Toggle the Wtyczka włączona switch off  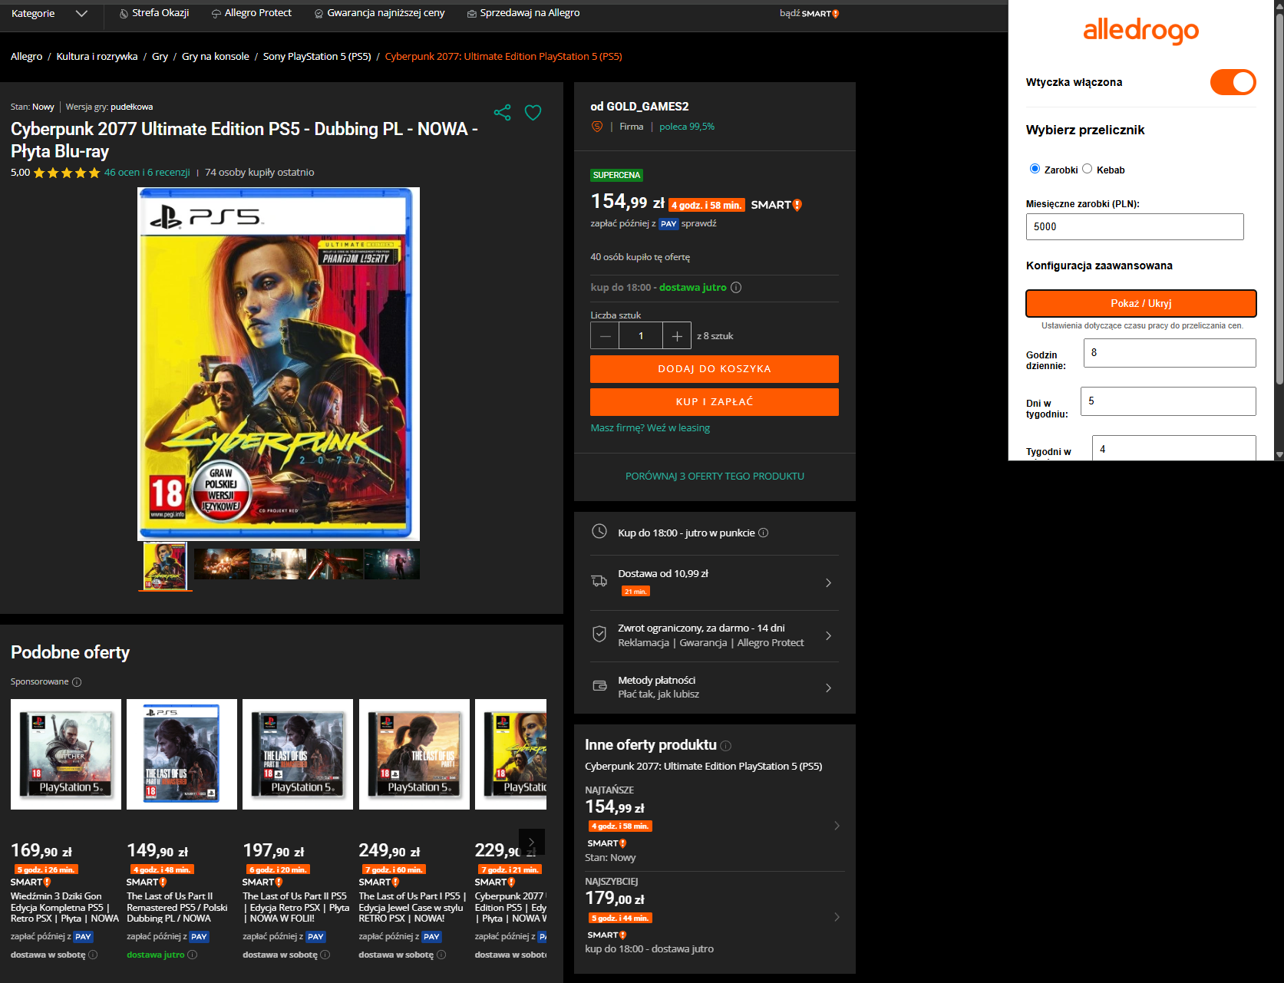(x=1232, y=82)
